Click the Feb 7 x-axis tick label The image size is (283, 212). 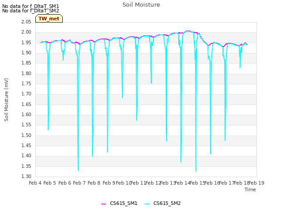pos(79,183)
